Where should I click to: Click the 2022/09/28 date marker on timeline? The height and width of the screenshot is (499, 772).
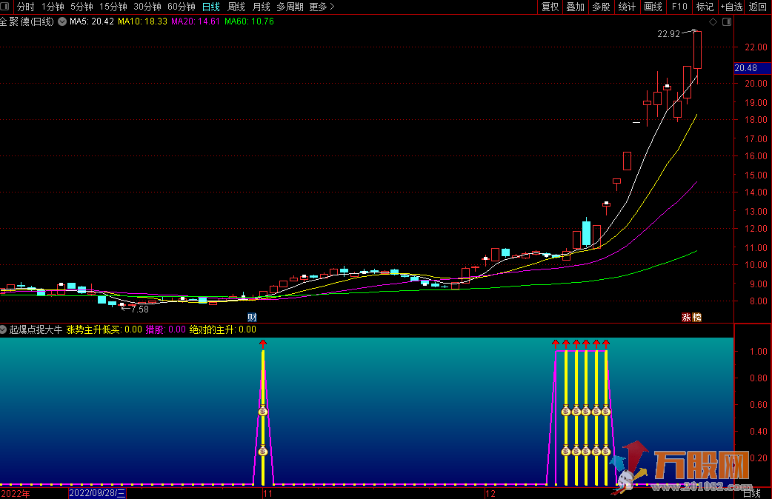click(97, 492)
